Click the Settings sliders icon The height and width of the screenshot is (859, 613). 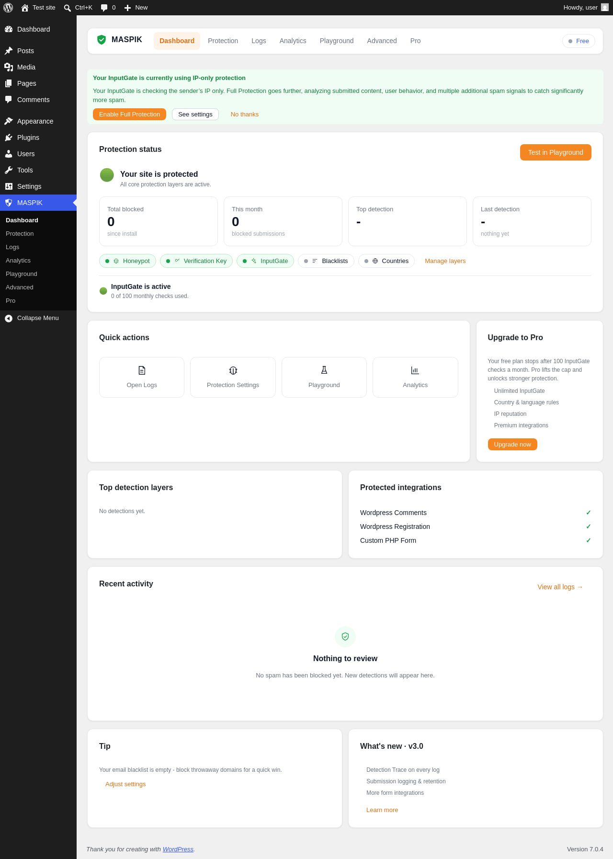tap(9, 186)
